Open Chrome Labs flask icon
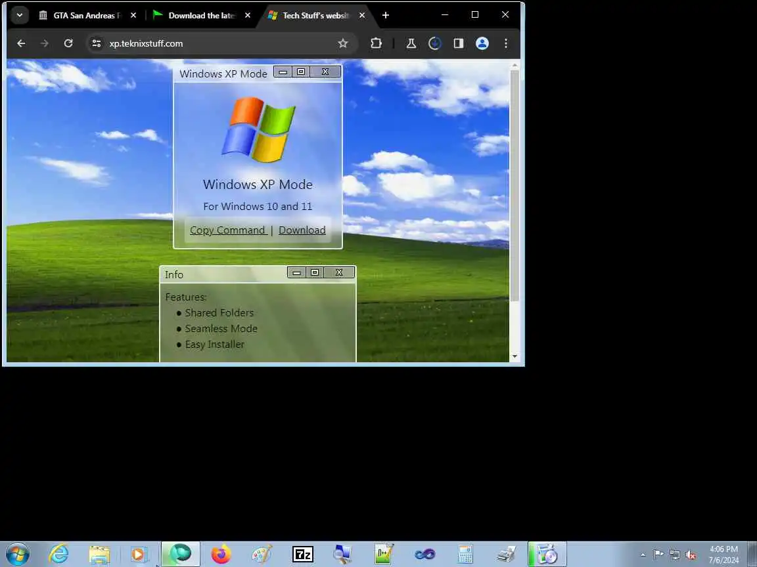757x567 pixels. point(411,43)
